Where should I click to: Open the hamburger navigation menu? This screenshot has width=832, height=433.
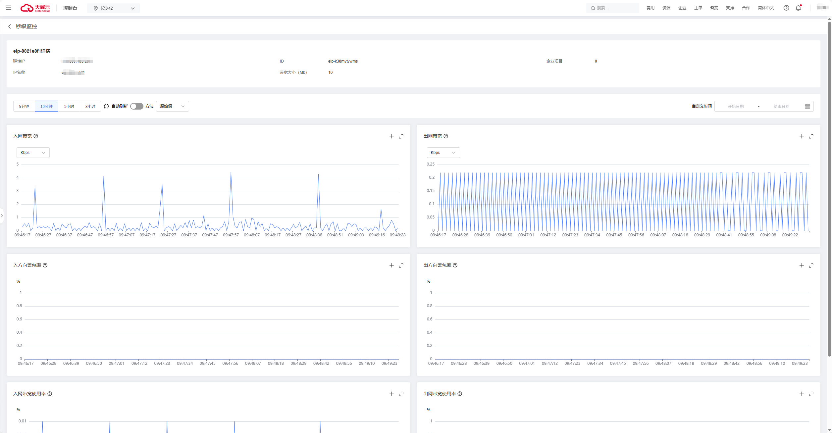[x=9, y=8]
